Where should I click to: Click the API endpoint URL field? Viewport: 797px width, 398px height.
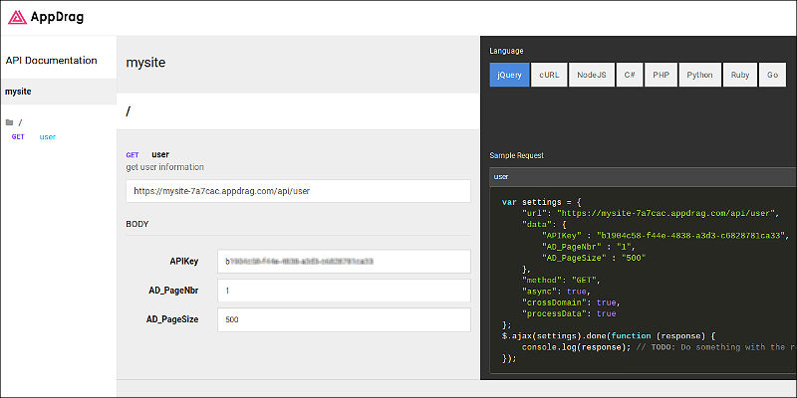pos(298,191)
